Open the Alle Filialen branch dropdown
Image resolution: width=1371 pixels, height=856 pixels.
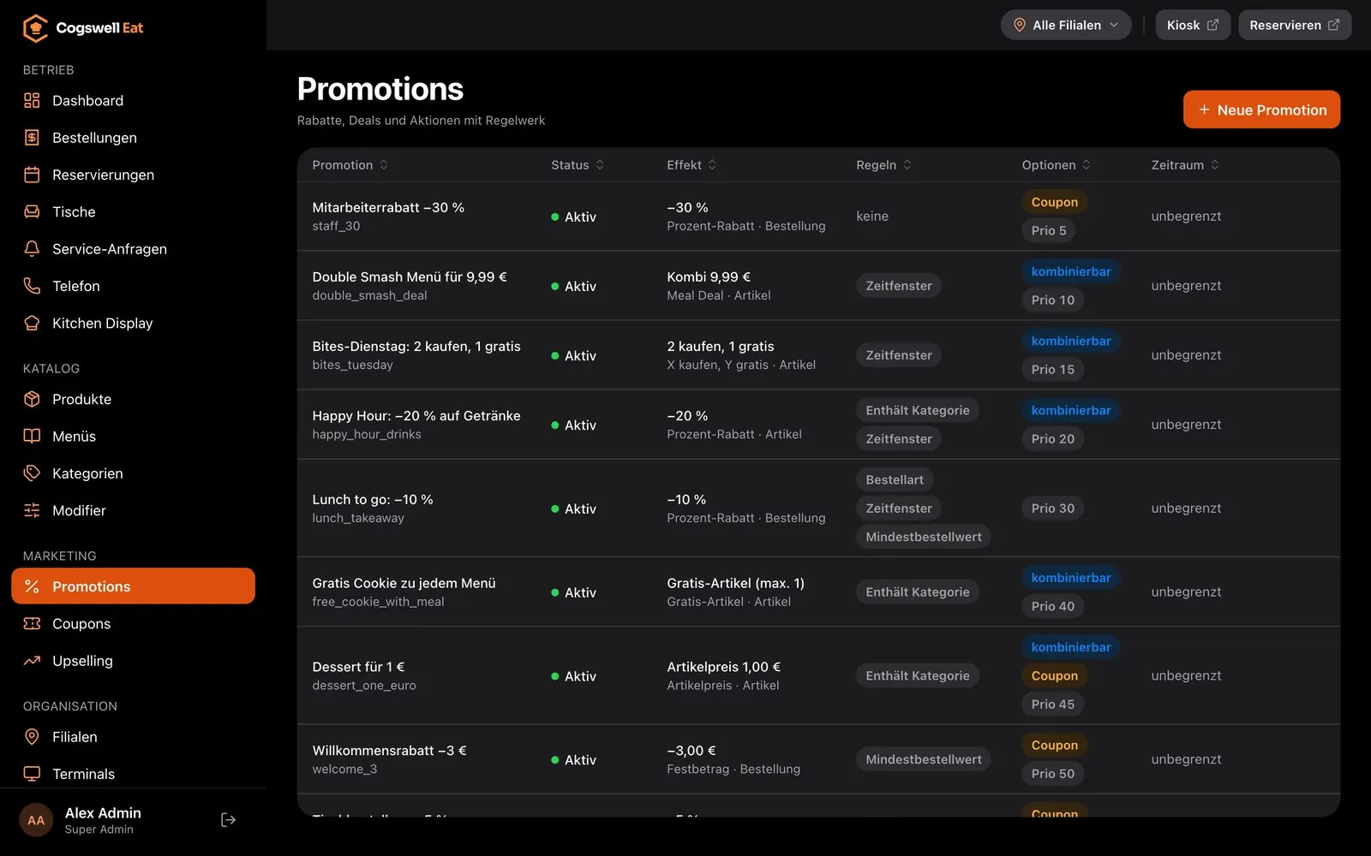click(x=1066, y=25)
